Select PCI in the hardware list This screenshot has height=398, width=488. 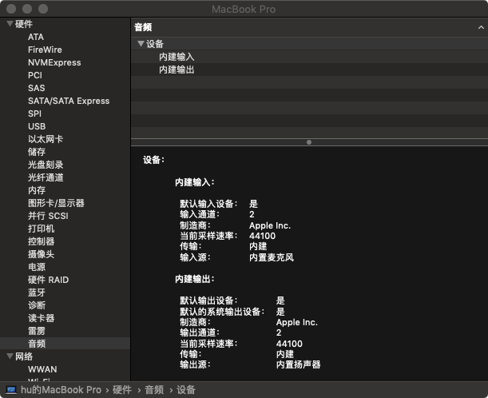(35, 75)
